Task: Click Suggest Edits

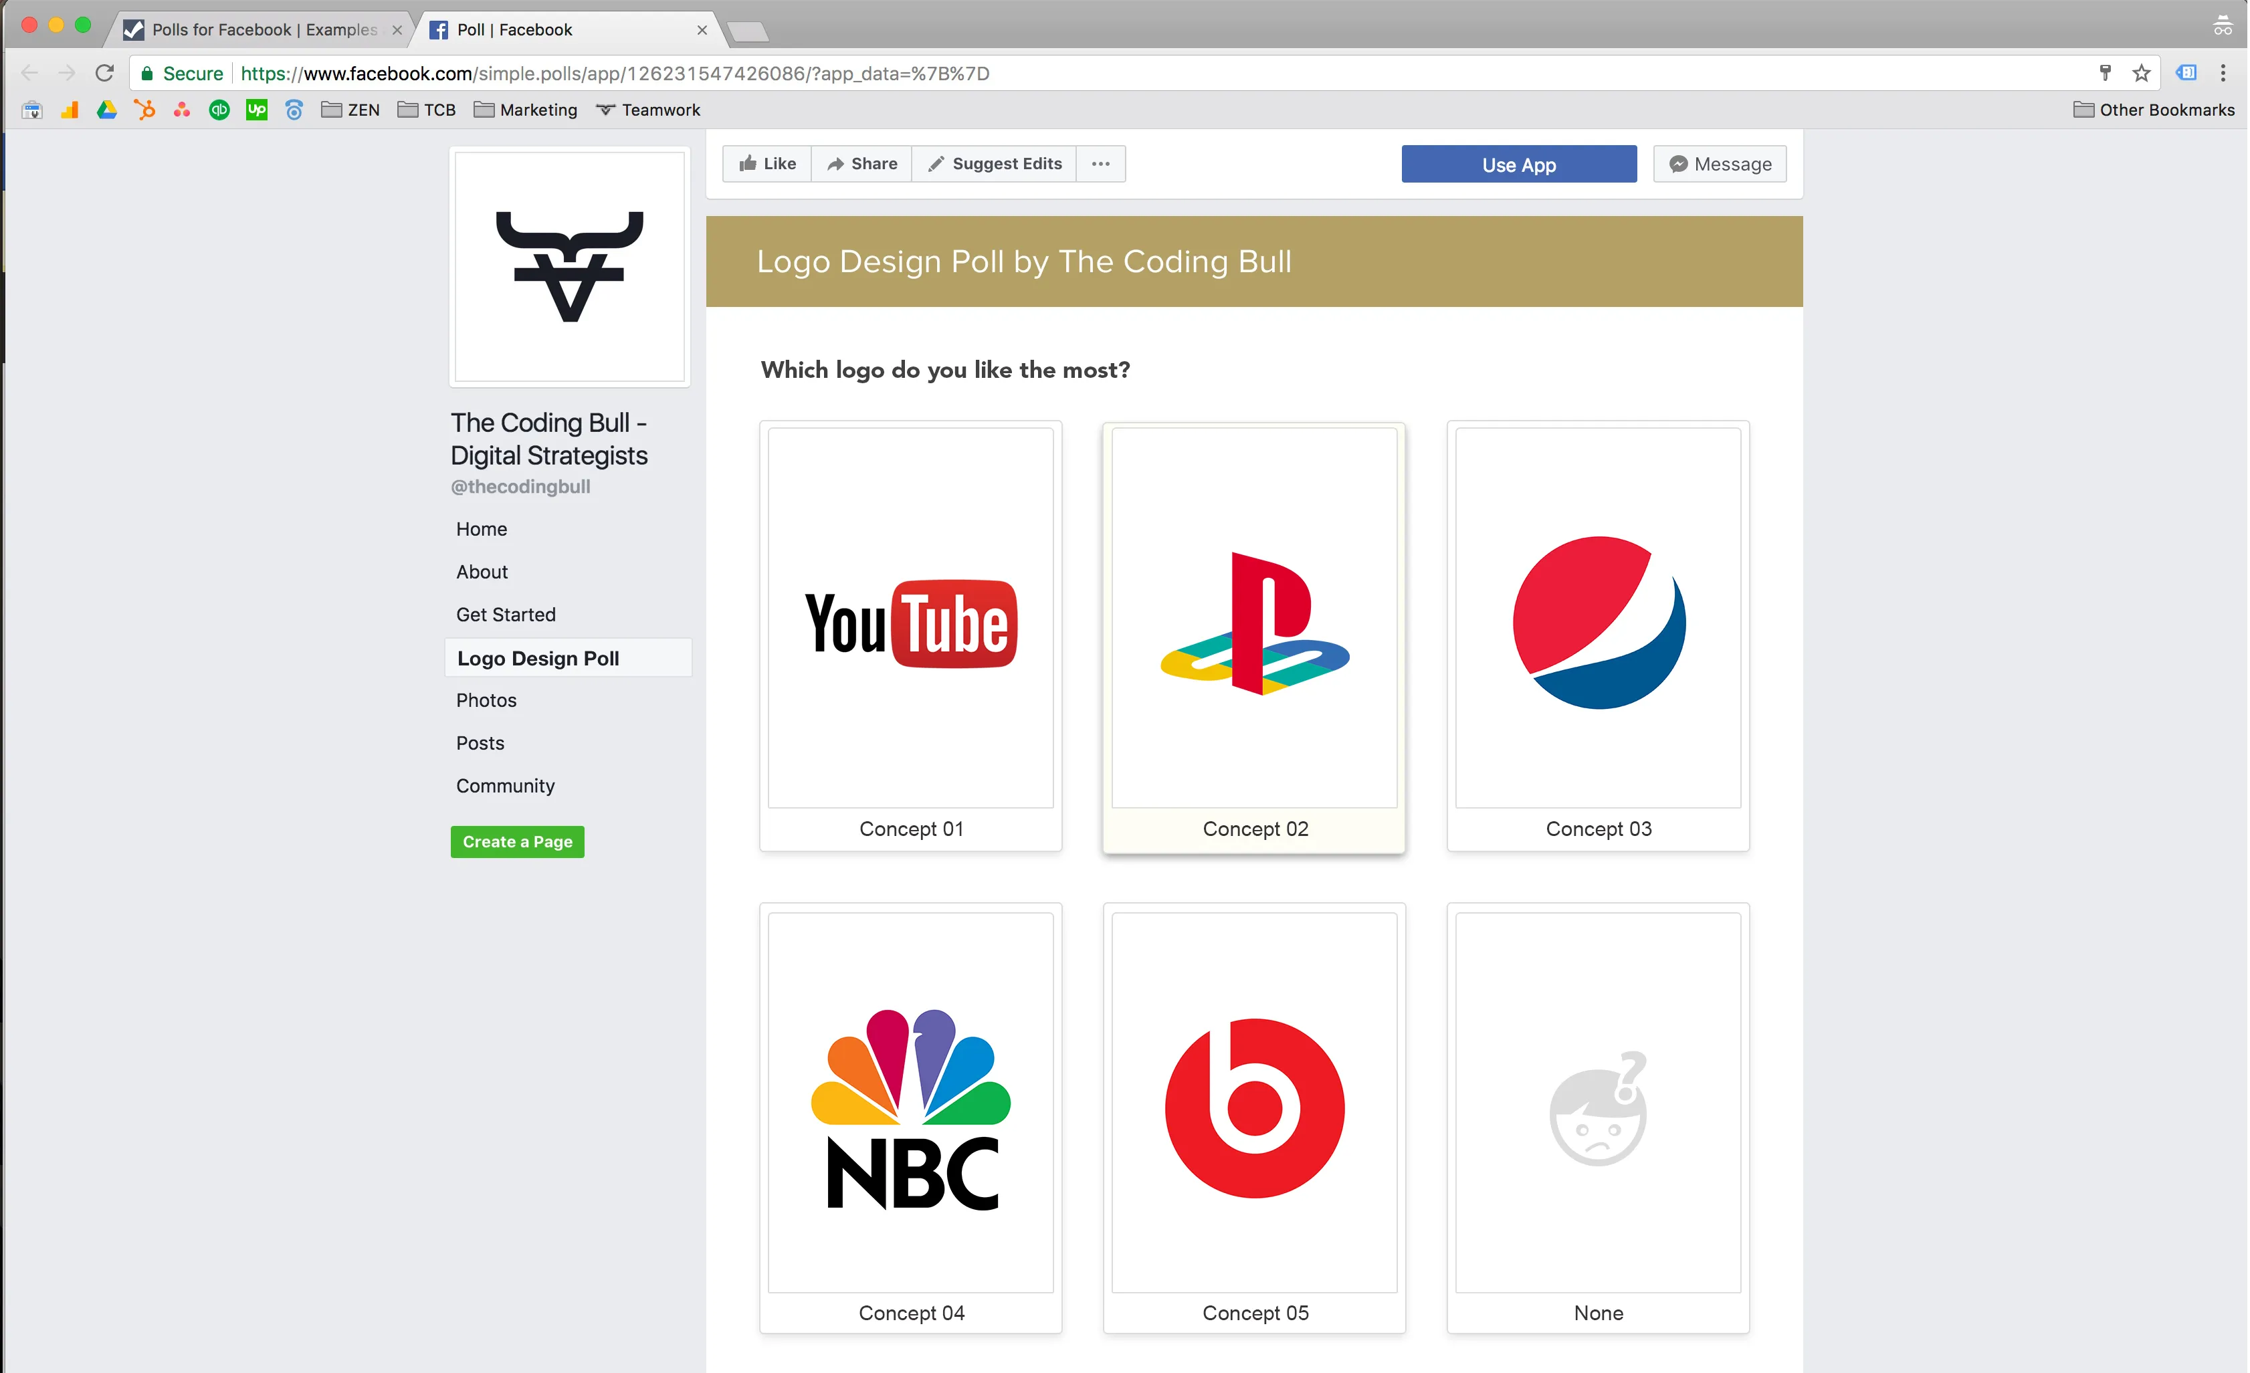Action: [x=993, y=163]
